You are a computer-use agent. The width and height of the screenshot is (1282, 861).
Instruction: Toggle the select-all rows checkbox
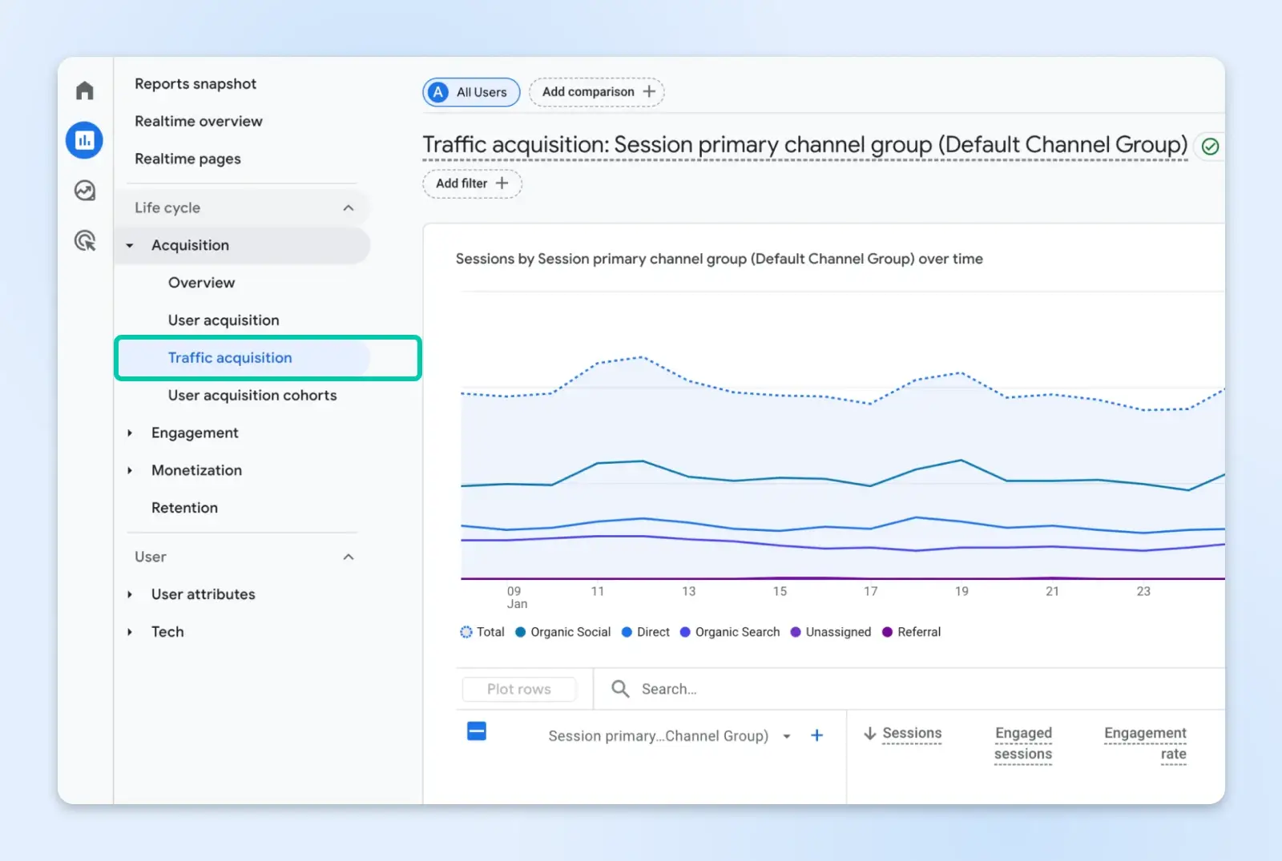pos(477,731)
